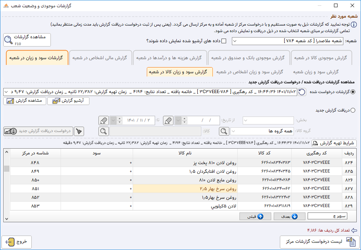Toggle 'داده های آرشیو شده' checkbox
The width and height of the screenshot is (361, 250).
pyautogui.click(x=224, y=41)
